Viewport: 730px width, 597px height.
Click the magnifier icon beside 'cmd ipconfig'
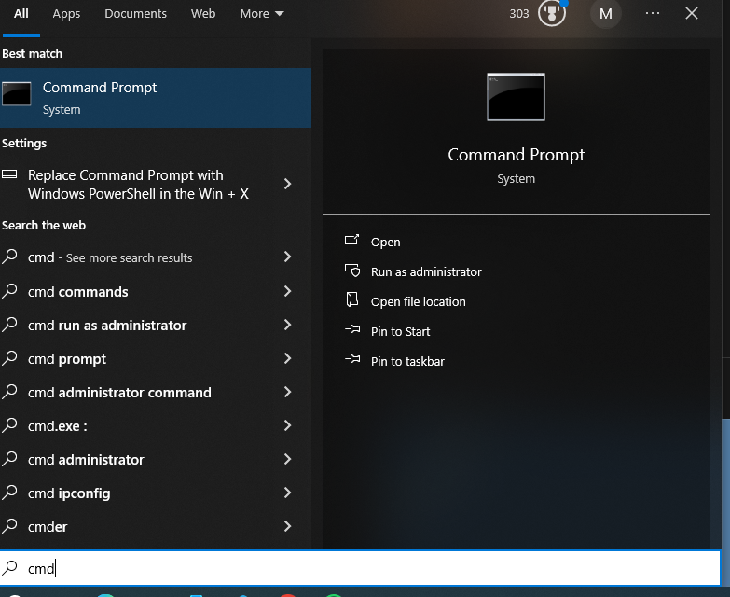(9, 493)
